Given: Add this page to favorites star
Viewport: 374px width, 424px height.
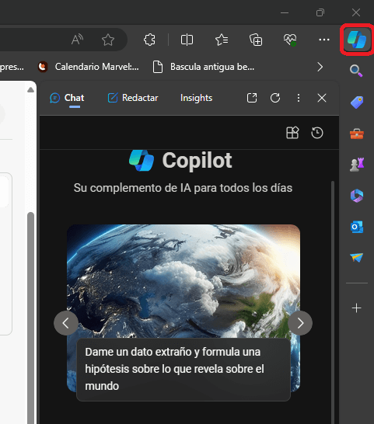Looking at the screenshot, I should 108,40.
